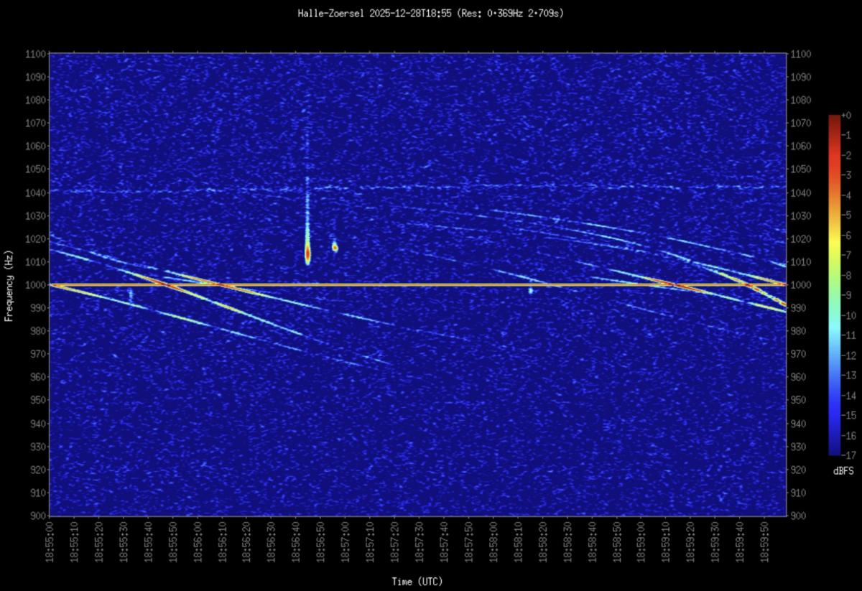Click the small echo blob at 18:56:55
The width and height of the screenshot is (862, 591).
point(335,247)
